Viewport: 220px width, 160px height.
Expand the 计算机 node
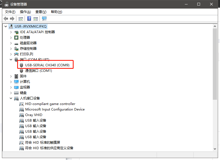(x=11, y=82)
